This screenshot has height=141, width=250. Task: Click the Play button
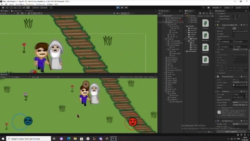pos(118,7)
